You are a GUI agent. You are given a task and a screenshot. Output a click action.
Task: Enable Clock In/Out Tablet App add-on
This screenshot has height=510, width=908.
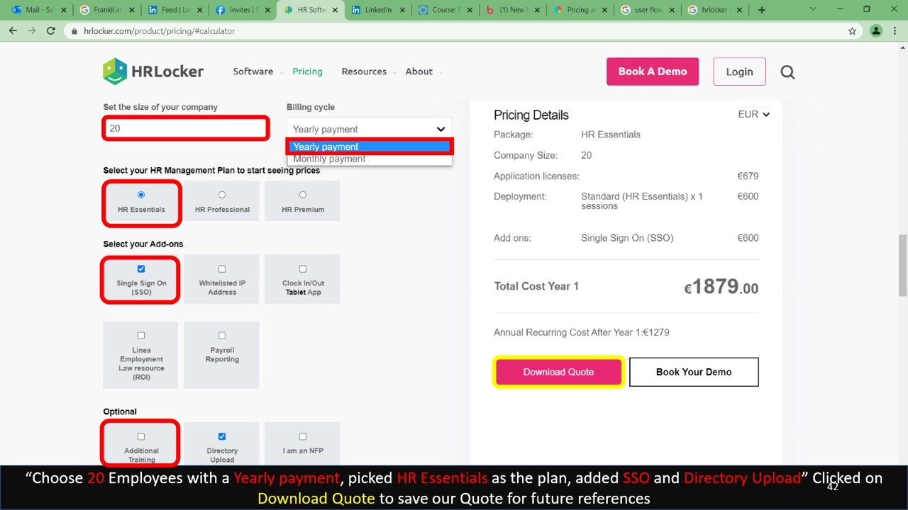(303, 268)
